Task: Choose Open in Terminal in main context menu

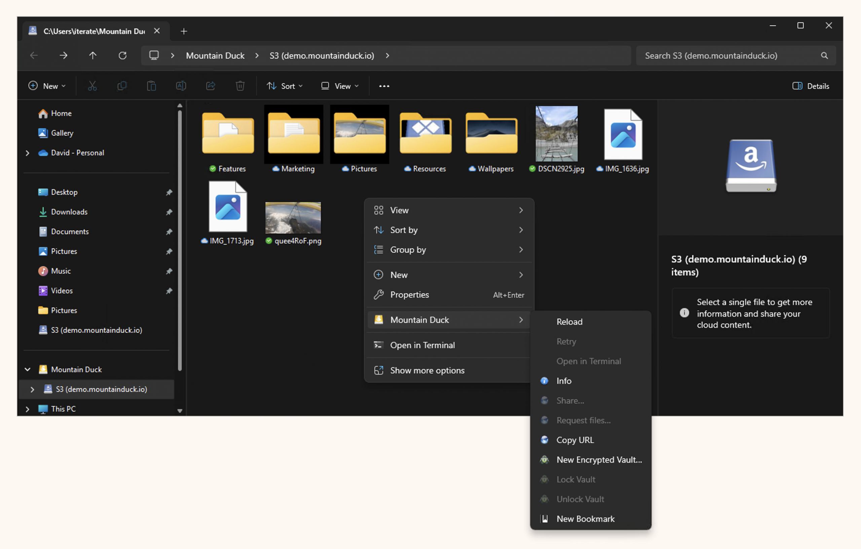Action: (x=449, y=345)
